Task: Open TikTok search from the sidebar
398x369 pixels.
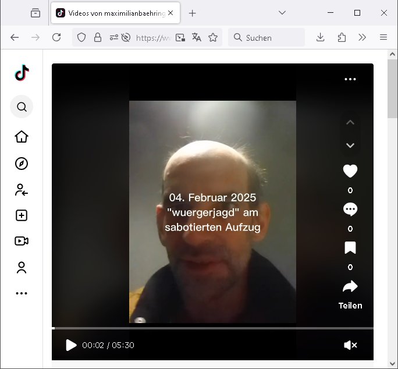Action: coord(22,107)
